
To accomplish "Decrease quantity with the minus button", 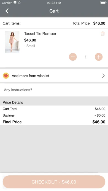I will [x=73, y=57].
